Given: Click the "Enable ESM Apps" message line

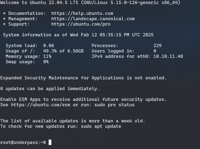Looking at the screenshot, I should pos(83,99).
